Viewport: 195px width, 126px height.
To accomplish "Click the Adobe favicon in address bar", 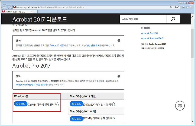I will [14, 7].
